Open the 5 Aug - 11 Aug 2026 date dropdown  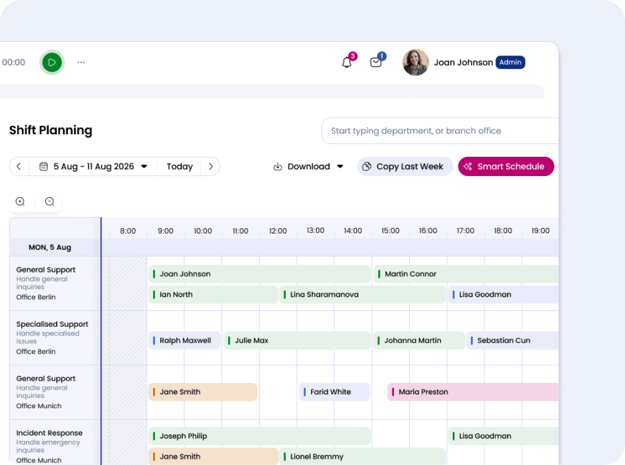coord(93,166)
